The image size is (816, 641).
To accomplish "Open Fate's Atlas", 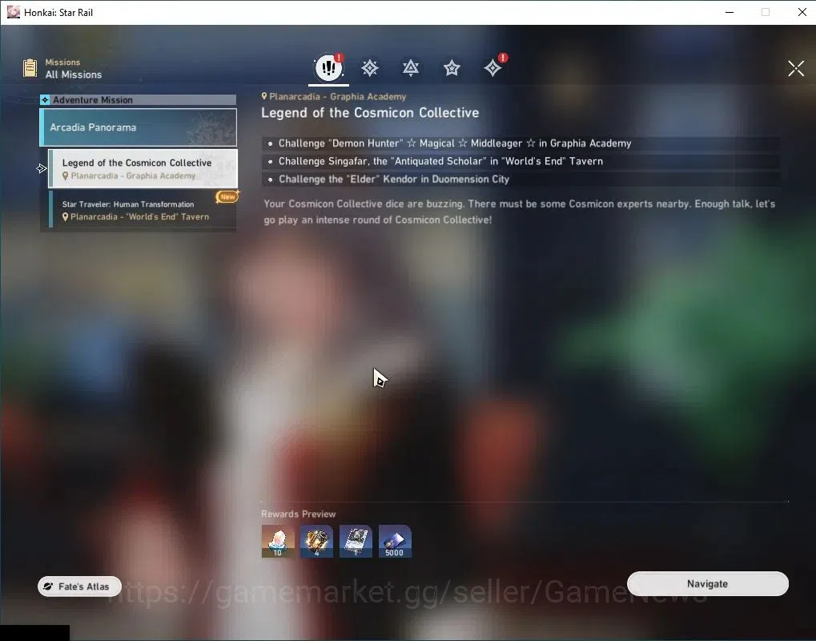I will (x=79, y=587).
